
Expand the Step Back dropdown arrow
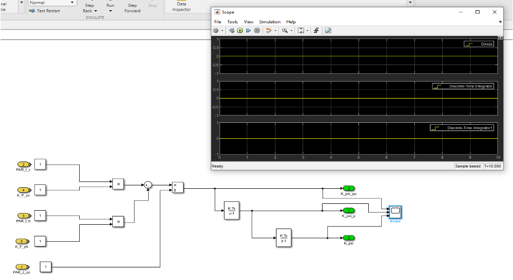coord(96,11)
